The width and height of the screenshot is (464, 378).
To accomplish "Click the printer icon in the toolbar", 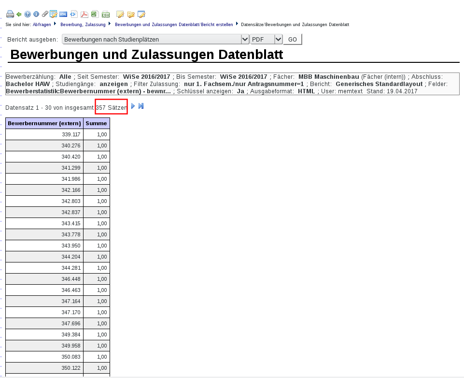I will [x=10, y=14].
